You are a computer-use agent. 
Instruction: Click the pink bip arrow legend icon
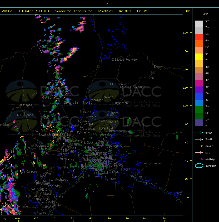coord(199,152)
